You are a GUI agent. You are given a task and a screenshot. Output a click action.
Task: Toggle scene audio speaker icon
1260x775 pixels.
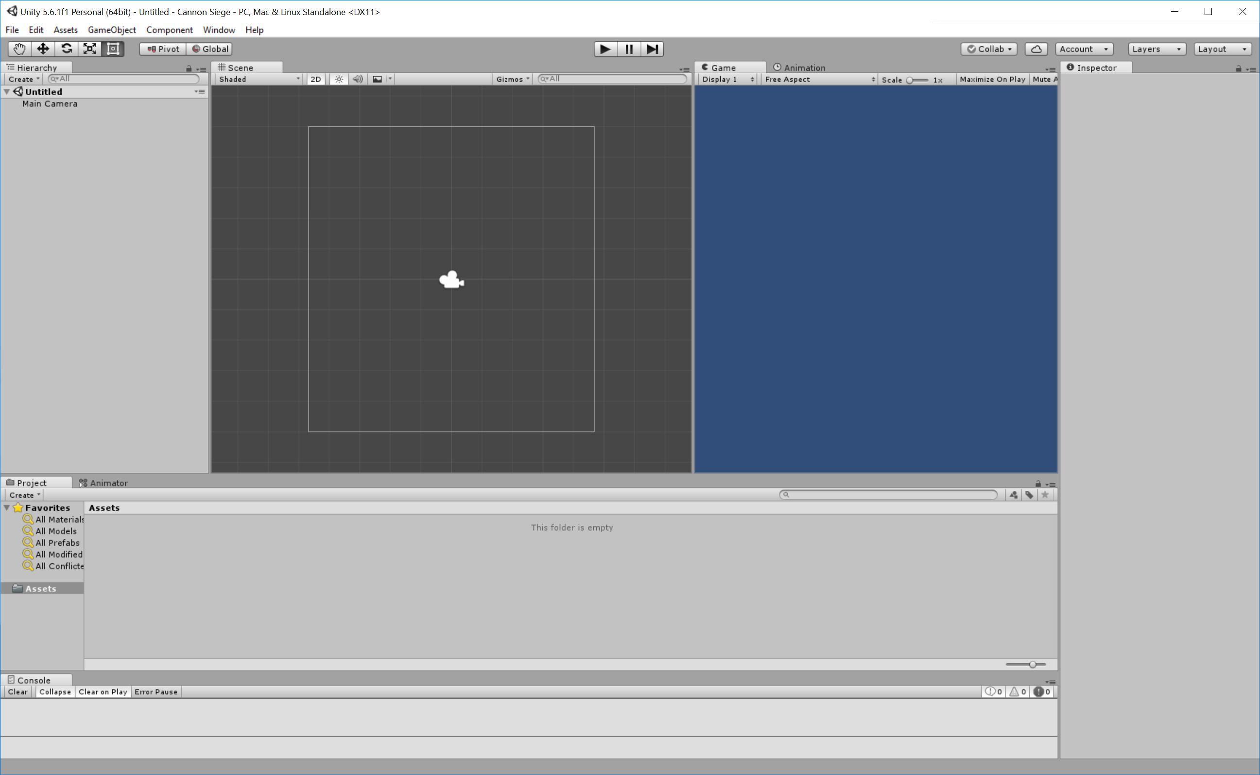pyautogui.click(x=358, y=79)
